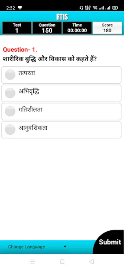The image size is (124, 269).
Task: Tap the Android back navigation icon
Action: [x=92, y=262]
